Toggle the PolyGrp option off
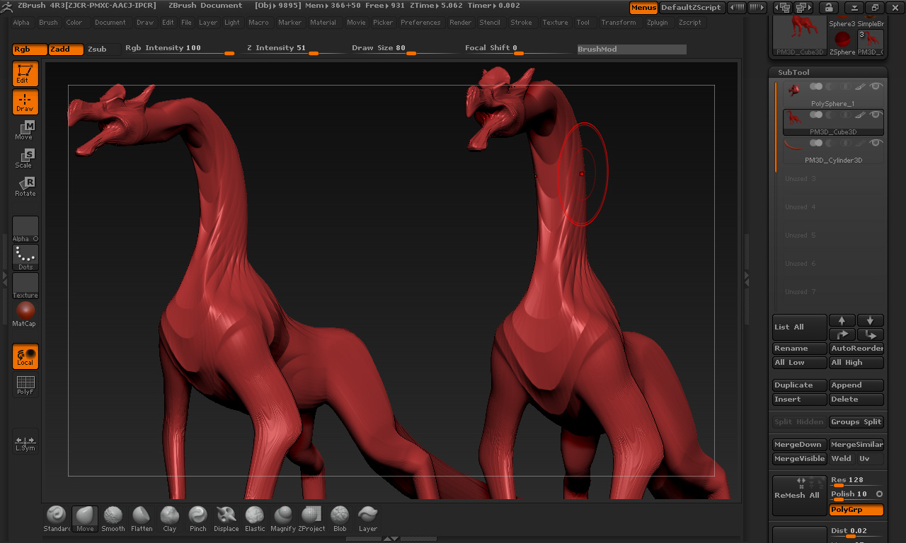 [856, 510]
